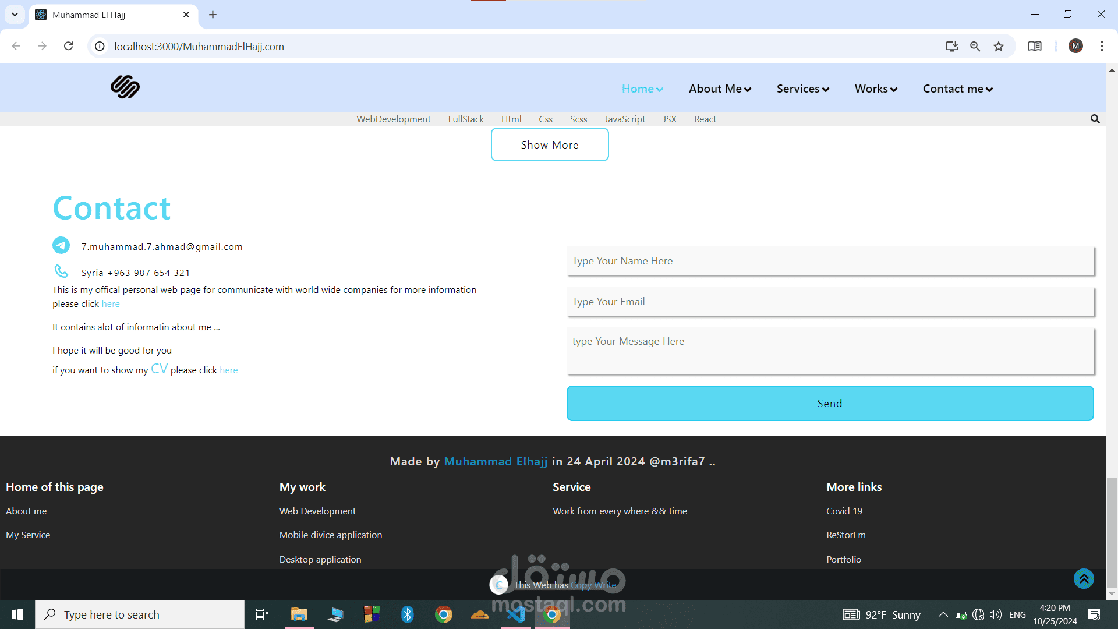Open the browser zoom magnifier icon
Image resolution: width=1118 pixels, height=629 pixels.
pyautogui.click(x=975, y=47)
